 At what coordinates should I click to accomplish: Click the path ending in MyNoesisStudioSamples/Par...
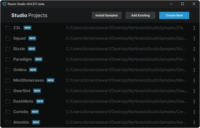pyautogui.click(x=126, y=59)
